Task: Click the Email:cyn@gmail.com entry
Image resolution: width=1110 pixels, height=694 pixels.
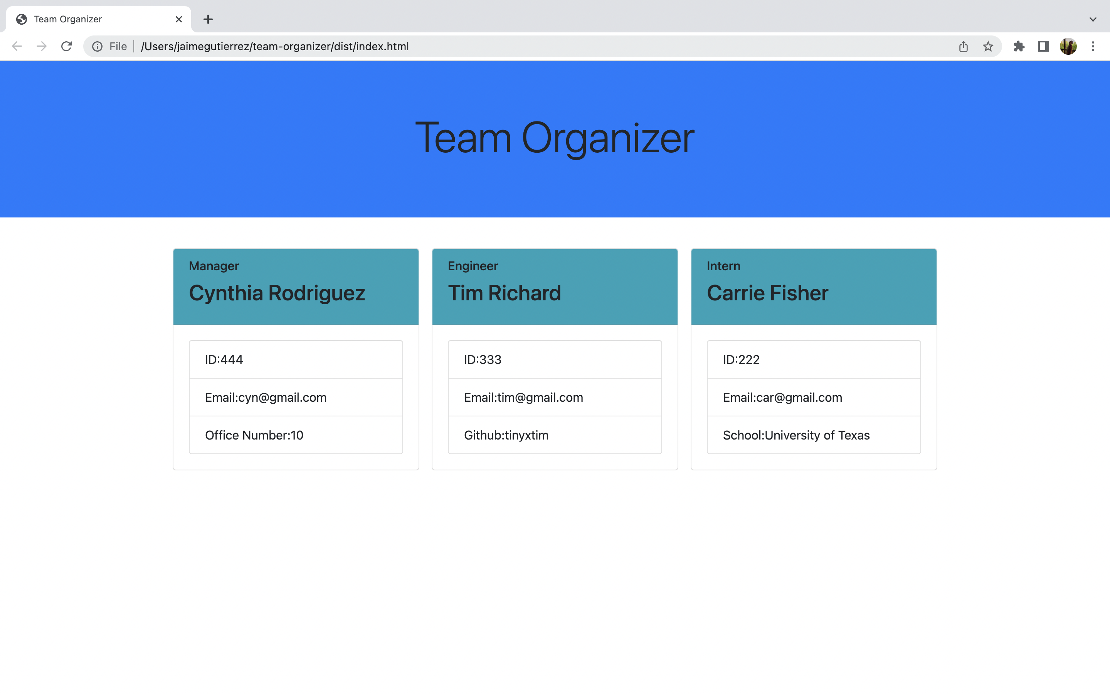Action: (296, 397)
